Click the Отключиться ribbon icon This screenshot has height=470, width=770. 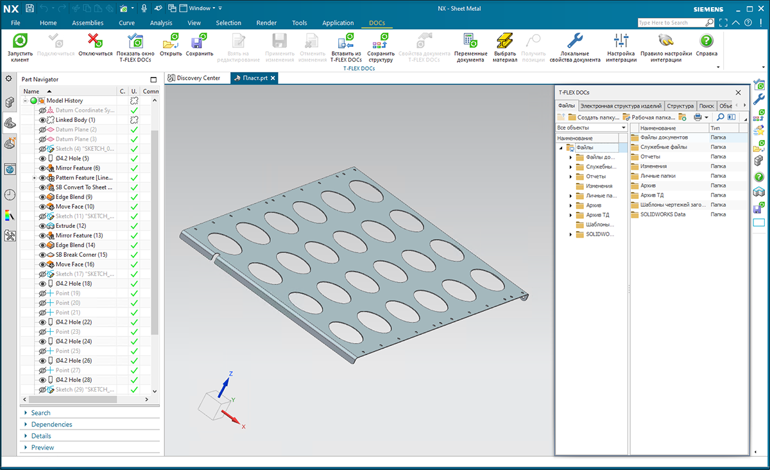pos(95,40)
